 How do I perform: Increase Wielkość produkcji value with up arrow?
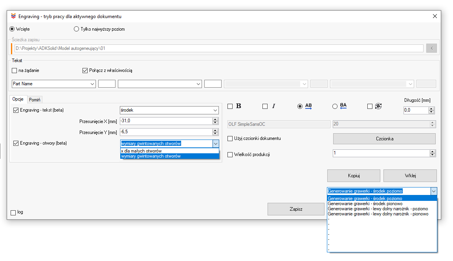click(x=432, y=152)
